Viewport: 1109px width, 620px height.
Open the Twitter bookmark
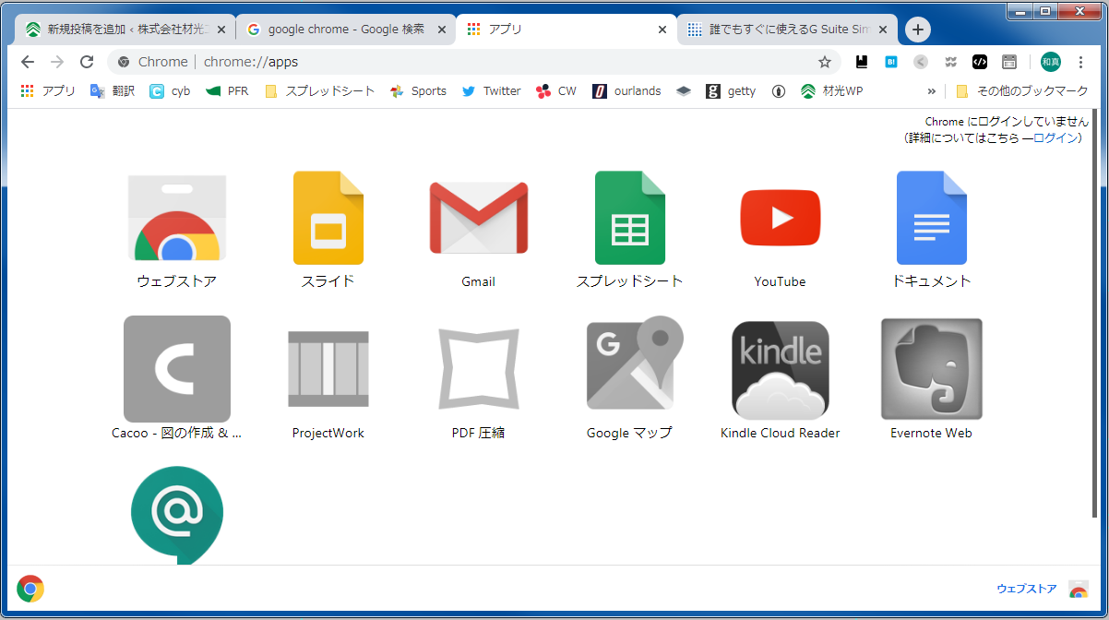point(491,91)
